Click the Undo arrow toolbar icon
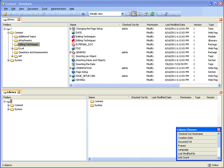Image resolution: width=224 pixels, height=168 pixels. pos(50,14)
